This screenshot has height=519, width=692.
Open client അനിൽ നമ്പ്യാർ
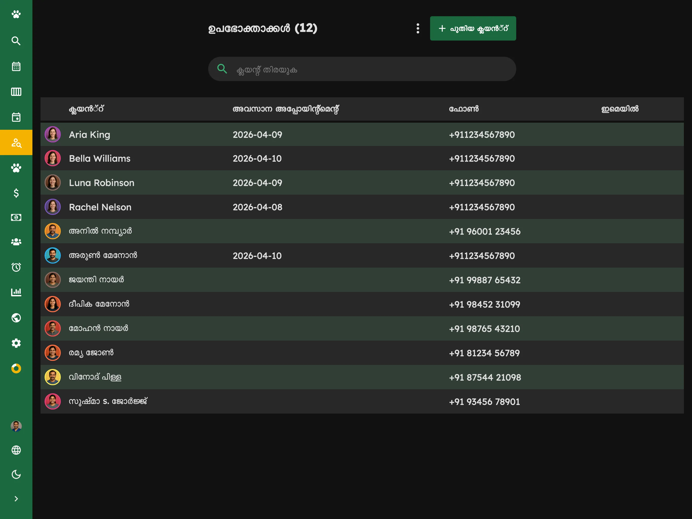tap(362, 232)
